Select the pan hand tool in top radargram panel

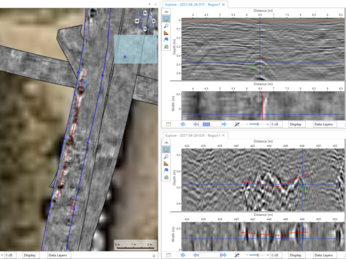(x=166, y=19)
